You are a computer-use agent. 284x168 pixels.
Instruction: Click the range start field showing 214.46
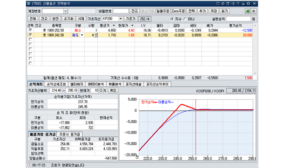pyautogui.click(x=56, y=90)
